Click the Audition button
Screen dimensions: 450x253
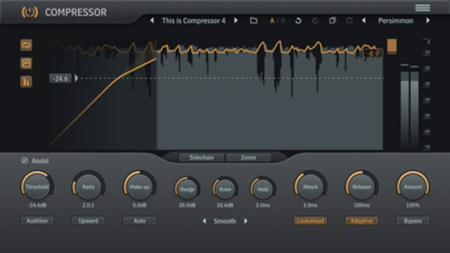click(x=37, y=221)
